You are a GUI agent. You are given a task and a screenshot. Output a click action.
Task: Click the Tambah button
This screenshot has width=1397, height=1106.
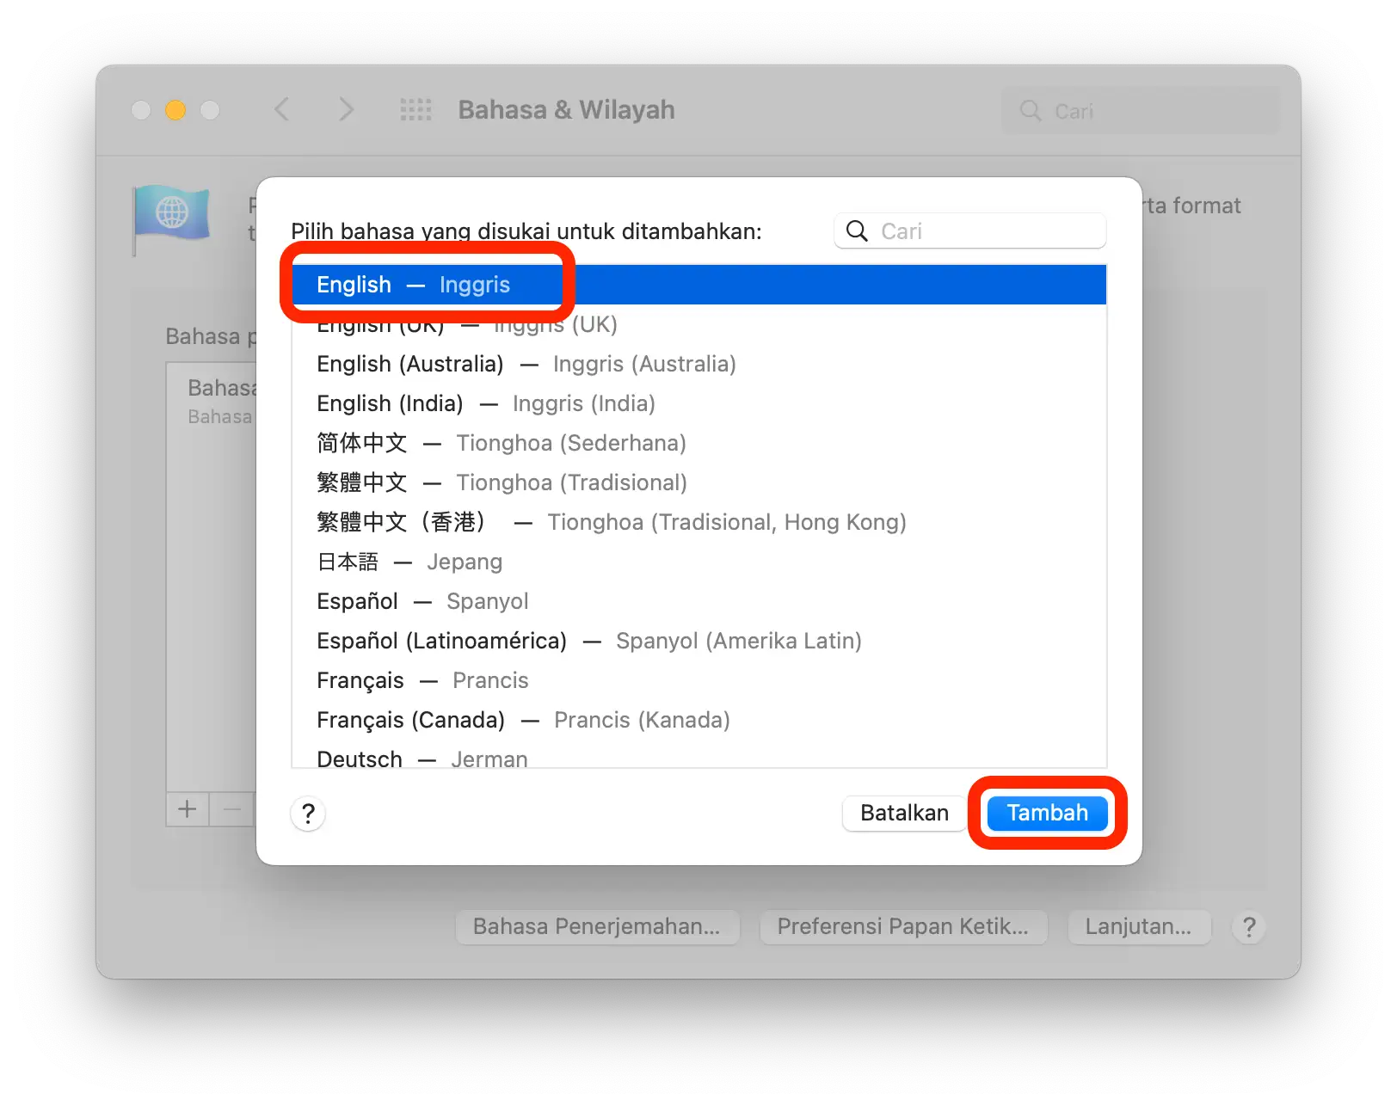coord(1047,813)
